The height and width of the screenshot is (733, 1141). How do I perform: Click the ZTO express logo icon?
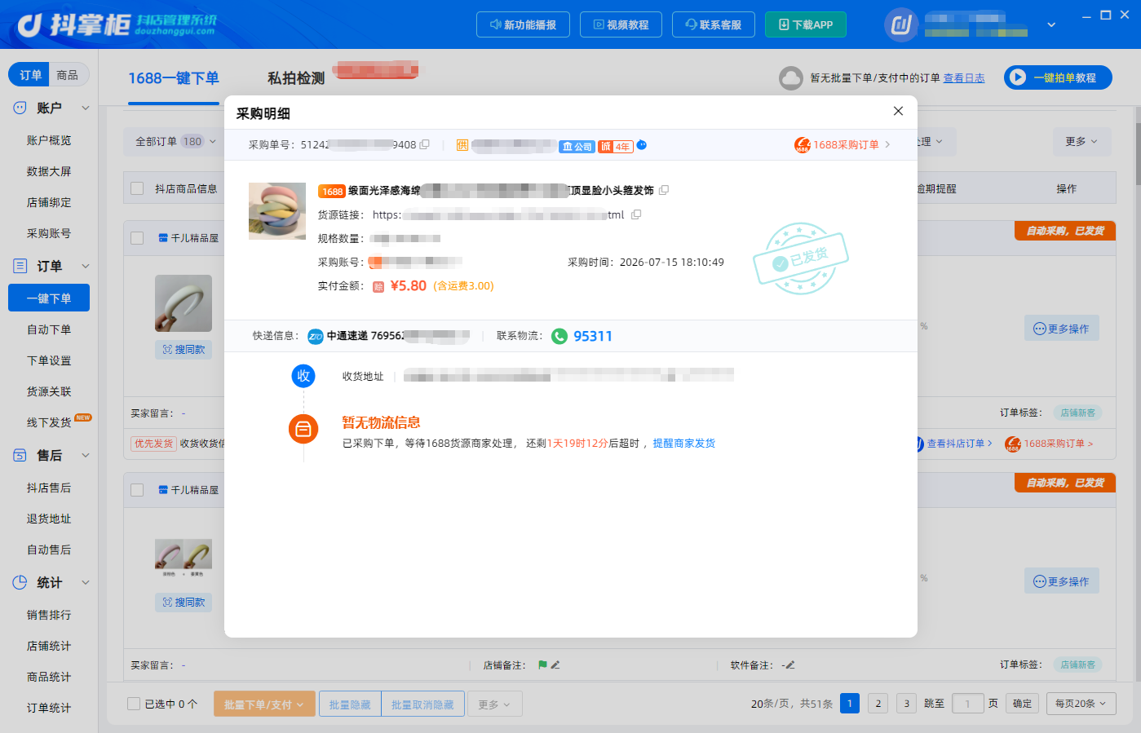tap(316, 336)
